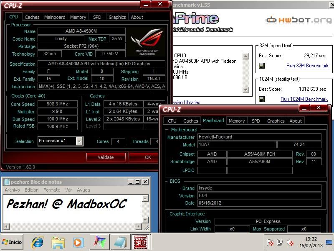Open Graphics tab in left CPU-Z window

(117, 17)
